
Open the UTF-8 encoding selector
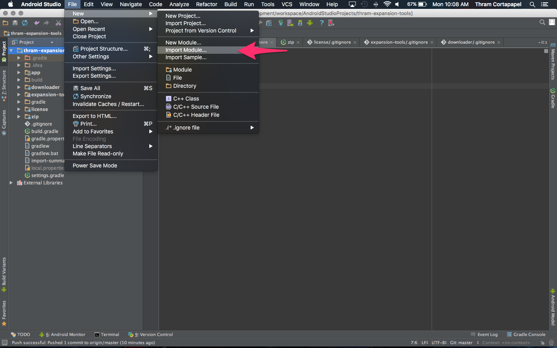point(439,343)
